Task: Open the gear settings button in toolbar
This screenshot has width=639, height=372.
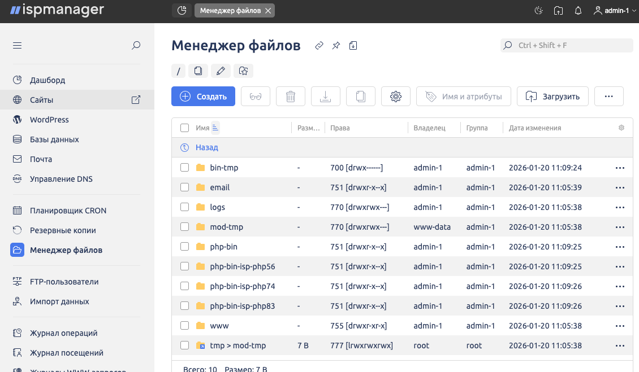Action: tap(396, 97)
